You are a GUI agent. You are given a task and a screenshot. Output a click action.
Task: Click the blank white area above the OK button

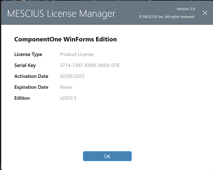click(x=107, y=129)
